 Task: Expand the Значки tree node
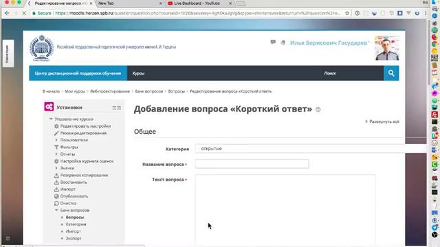tap(56, 168)
